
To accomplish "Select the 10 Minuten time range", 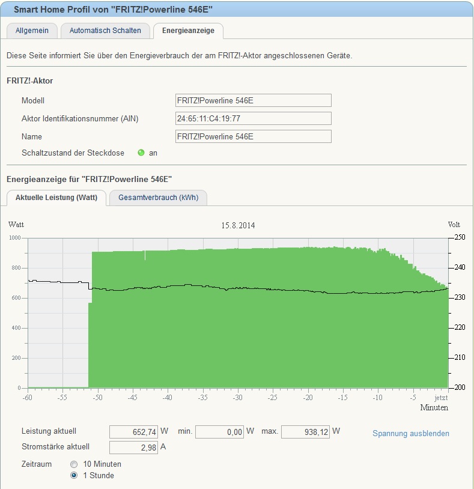I will click(74, 464).
